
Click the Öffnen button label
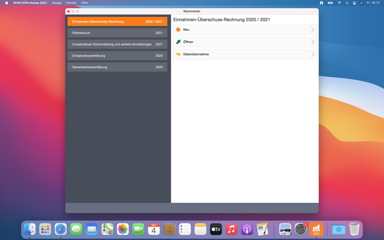click(x=188, y=42)
